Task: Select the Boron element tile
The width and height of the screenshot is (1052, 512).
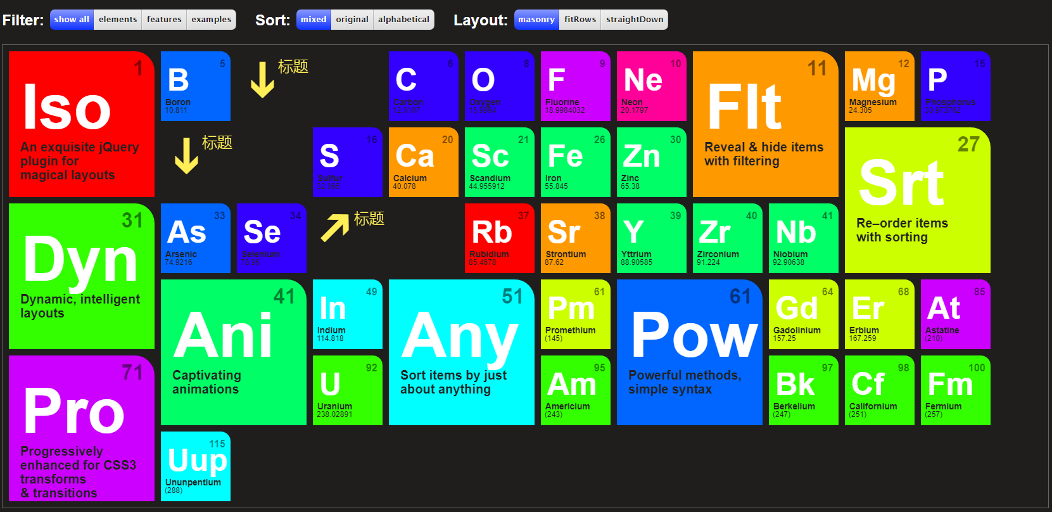Action: [x=195, y=86]
